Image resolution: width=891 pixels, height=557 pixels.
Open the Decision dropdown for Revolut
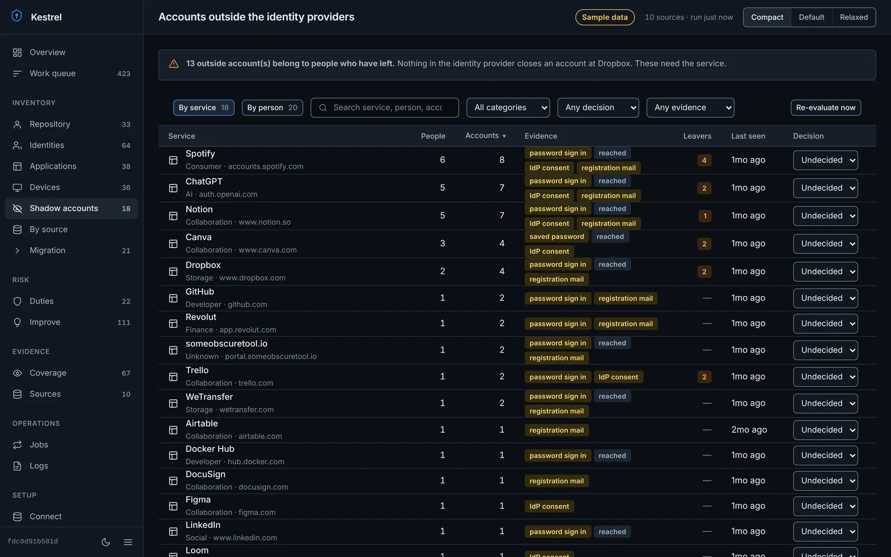tap(825, 323)
